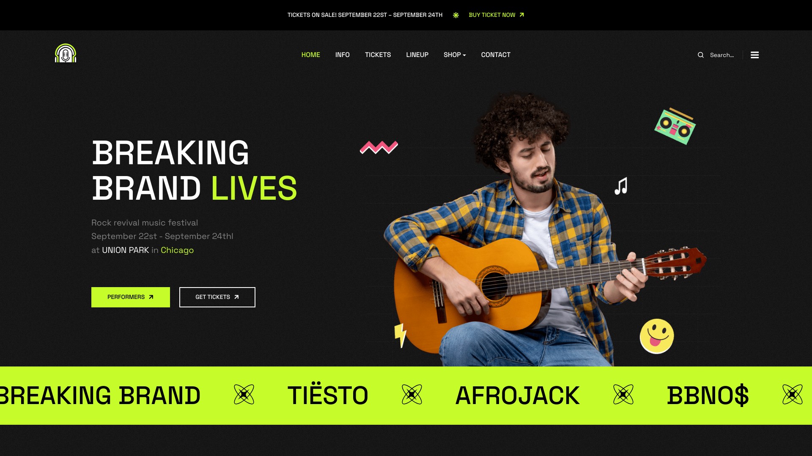Click the Chicago location link
This screenshot has height=456, width=812.
pos(177,250)
